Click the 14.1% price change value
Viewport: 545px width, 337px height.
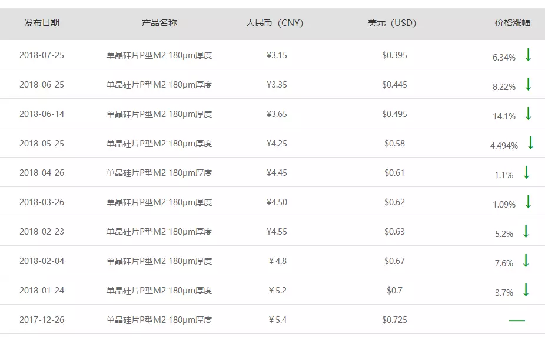click(x=504, y=116)
